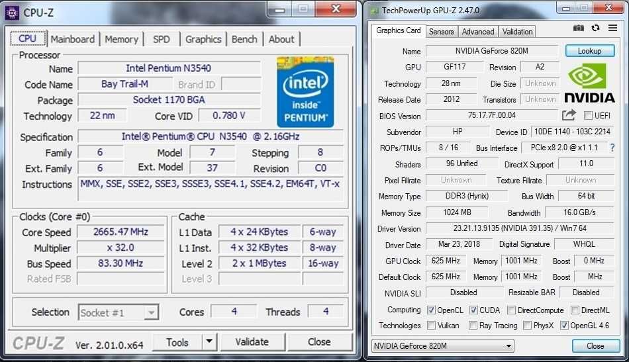Switch to the About tab
This screenshot has width=629, height=362.
click(x=281, y=39)
